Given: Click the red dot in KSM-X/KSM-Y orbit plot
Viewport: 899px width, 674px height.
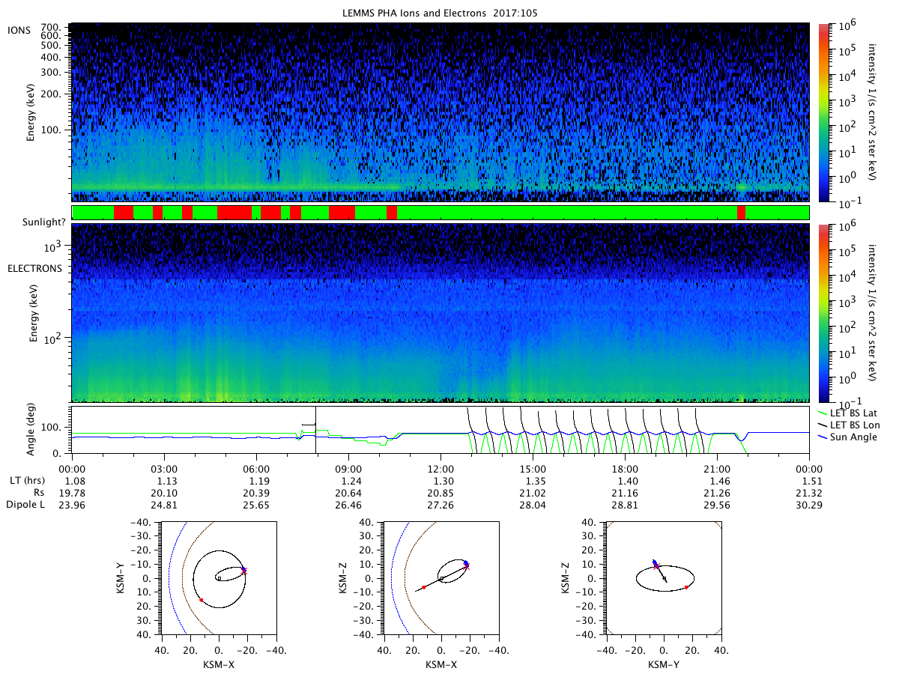Looking at the screenshot, I should coord(202,600).
